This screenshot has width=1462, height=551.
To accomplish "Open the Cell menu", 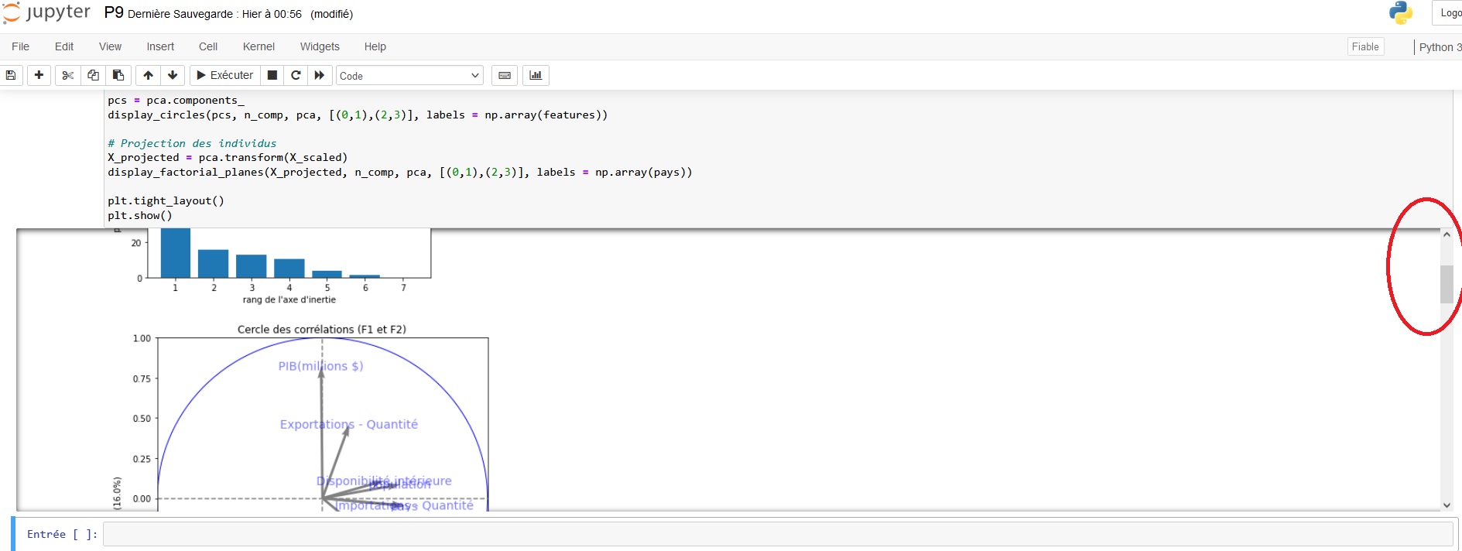I will pyautogui.click(x=208, y=46).
